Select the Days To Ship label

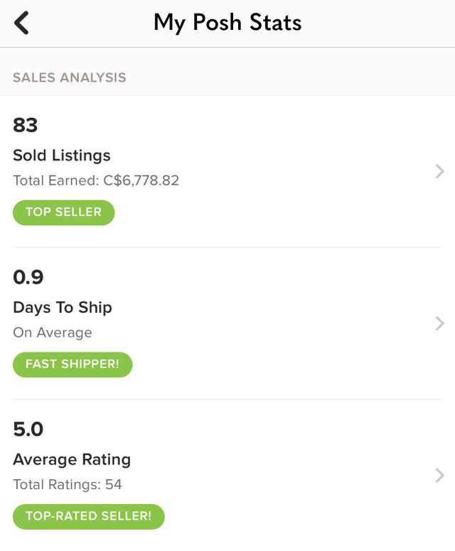[63, 307]
